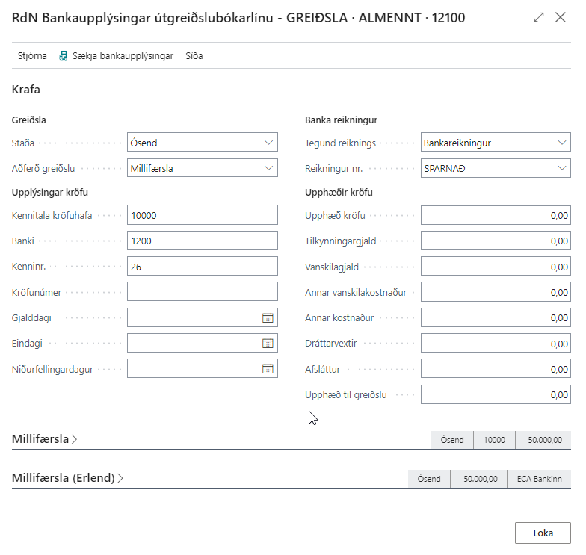Click the Kennitala kröfuhafa field
The height and width of the screenshot is (555, 586).
(x=202, y=215)
